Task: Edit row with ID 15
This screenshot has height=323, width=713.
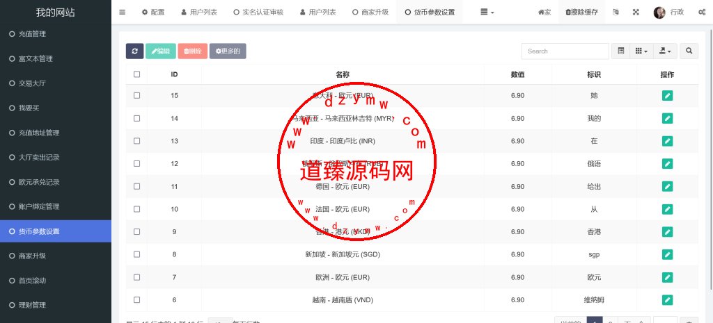Action: coord(667,96)
